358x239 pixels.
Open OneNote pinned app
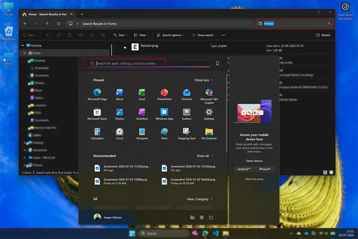(x=142, y=114)
